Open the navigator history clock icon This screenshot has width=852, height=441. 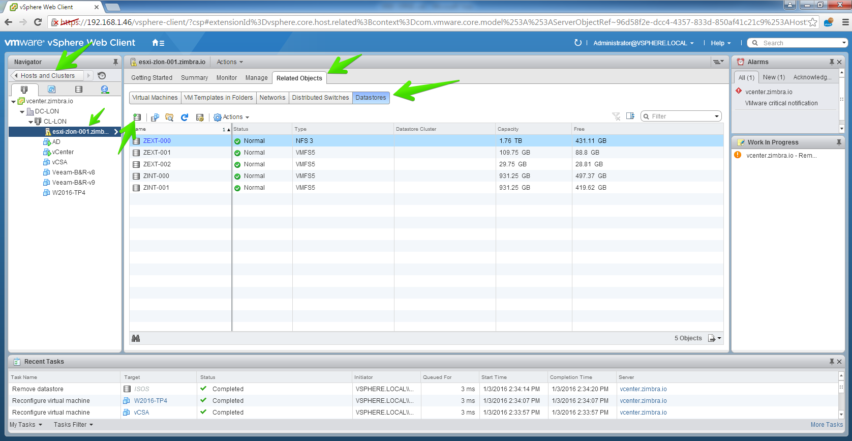pos(102,76)
